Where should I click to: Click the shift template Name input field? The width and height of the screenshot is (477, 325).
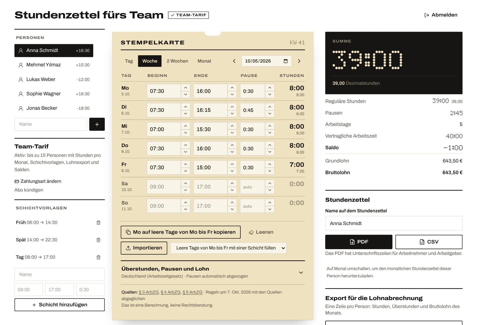point(60,275)
